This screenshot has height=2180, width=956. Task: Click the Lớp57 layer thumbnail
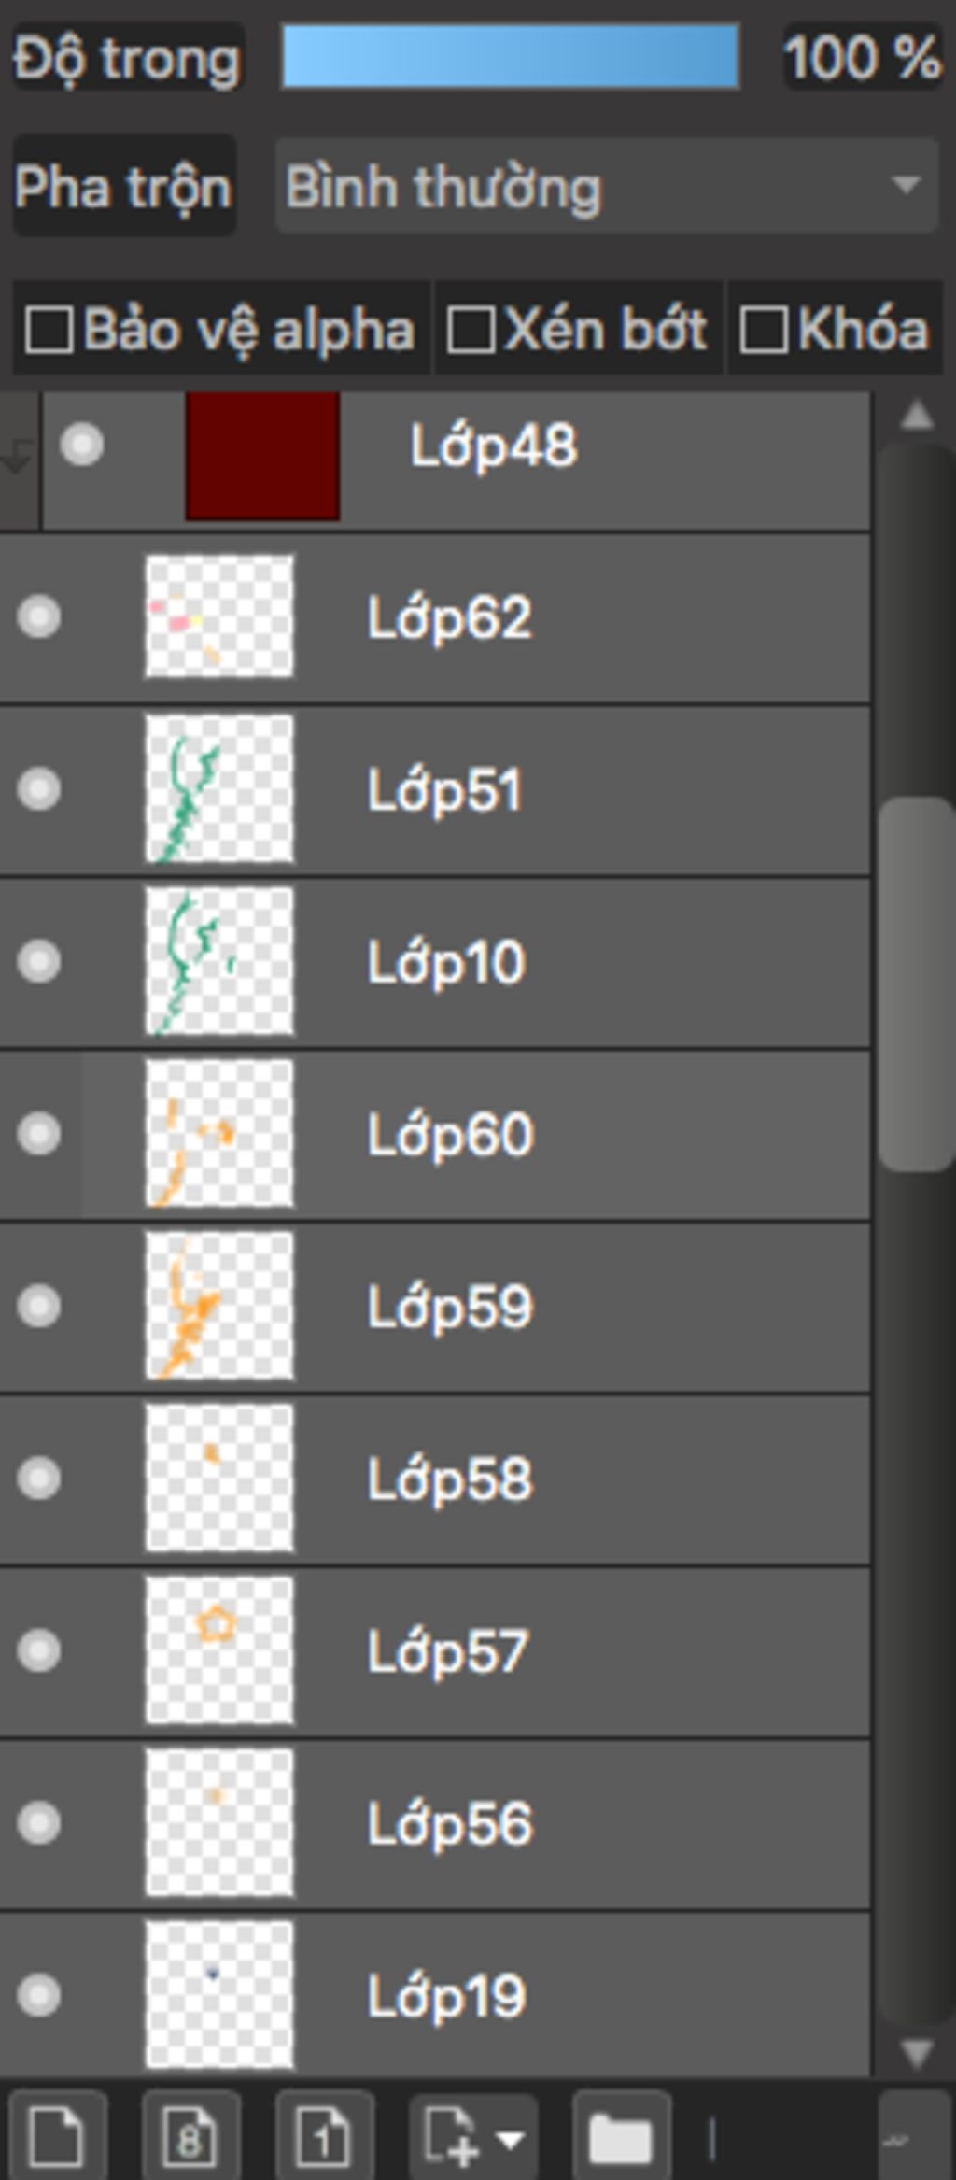[x=219, y=1650]
